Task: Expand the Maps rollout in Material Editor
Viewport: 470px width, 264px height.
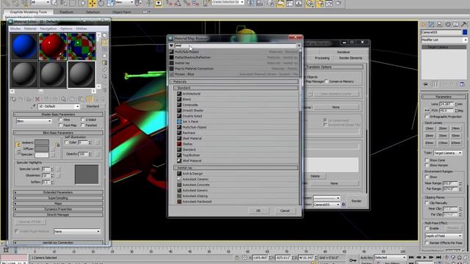Action: (x=58, y=204)
